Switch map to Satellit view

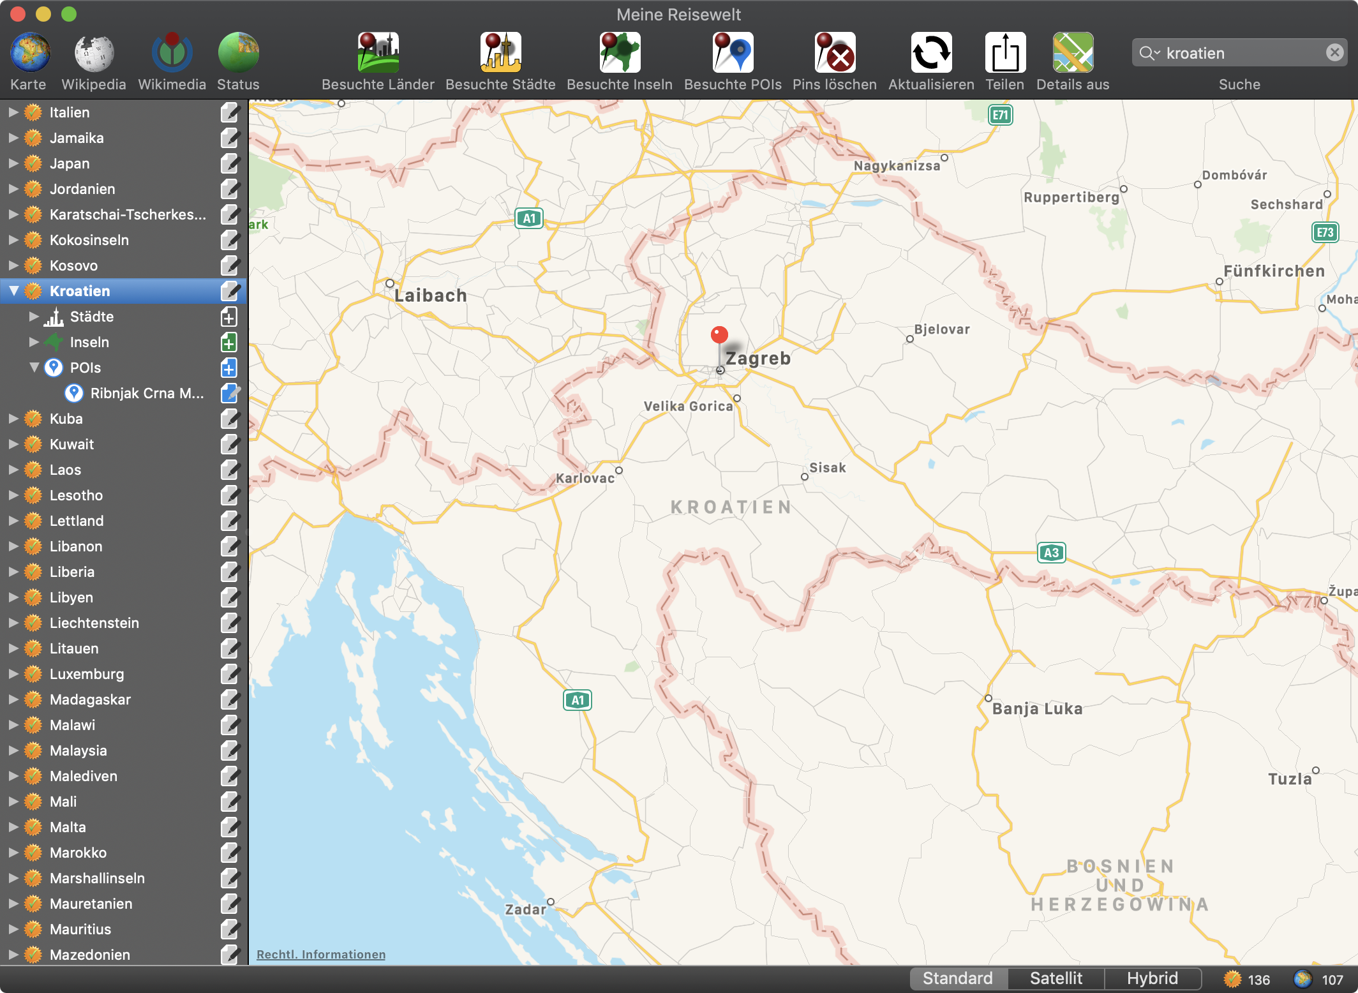pyautogui.click(x=1056, y=978)
